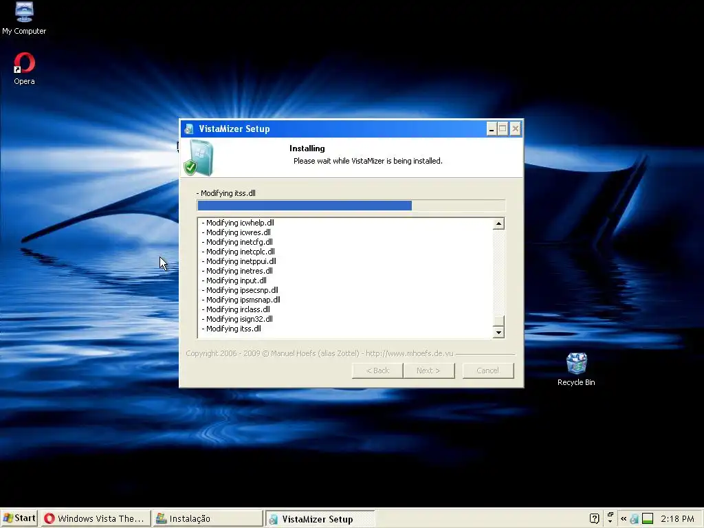Select the 'Modifying inetppui.dll' log line
The image size is (704, 528).
[x=239, y=261]
